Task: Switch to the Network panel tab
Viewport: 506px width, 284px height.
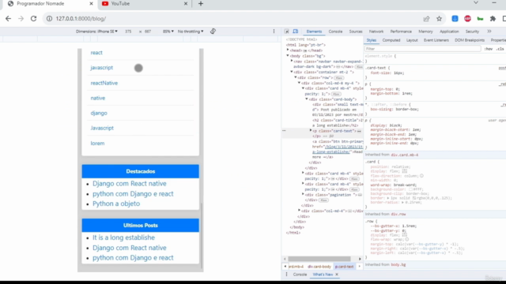Action: (376, 32)
